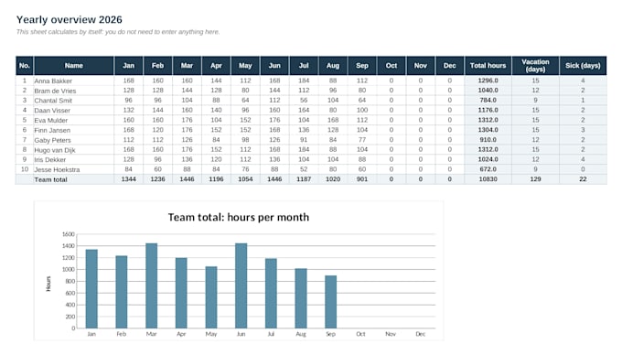Screen dimensions: 622x355
Task: Click the September bar in the chart
Action: tap(331, 302)
